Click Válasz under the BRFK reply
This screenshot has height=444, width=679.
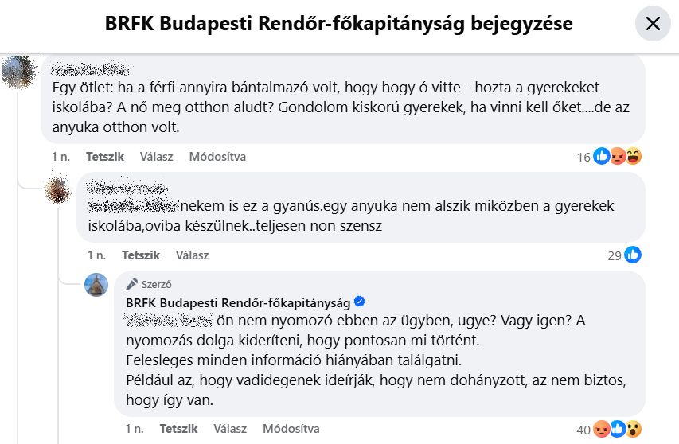(230, 428)
